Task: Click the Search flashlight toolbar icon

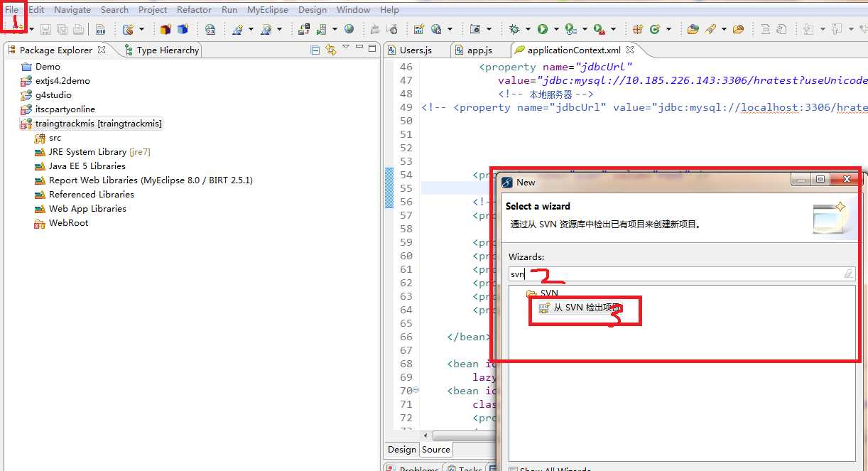Action: [x=710, y=29]
